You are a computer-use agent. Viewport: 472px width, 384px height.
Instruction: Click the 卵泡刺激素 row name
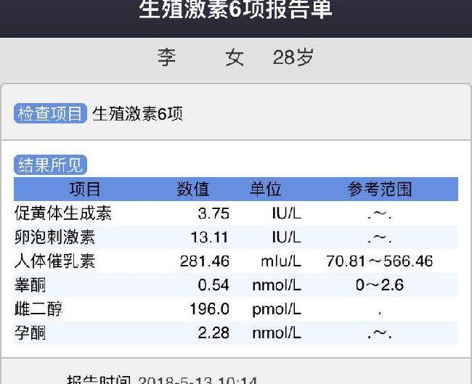pos(55,237)
